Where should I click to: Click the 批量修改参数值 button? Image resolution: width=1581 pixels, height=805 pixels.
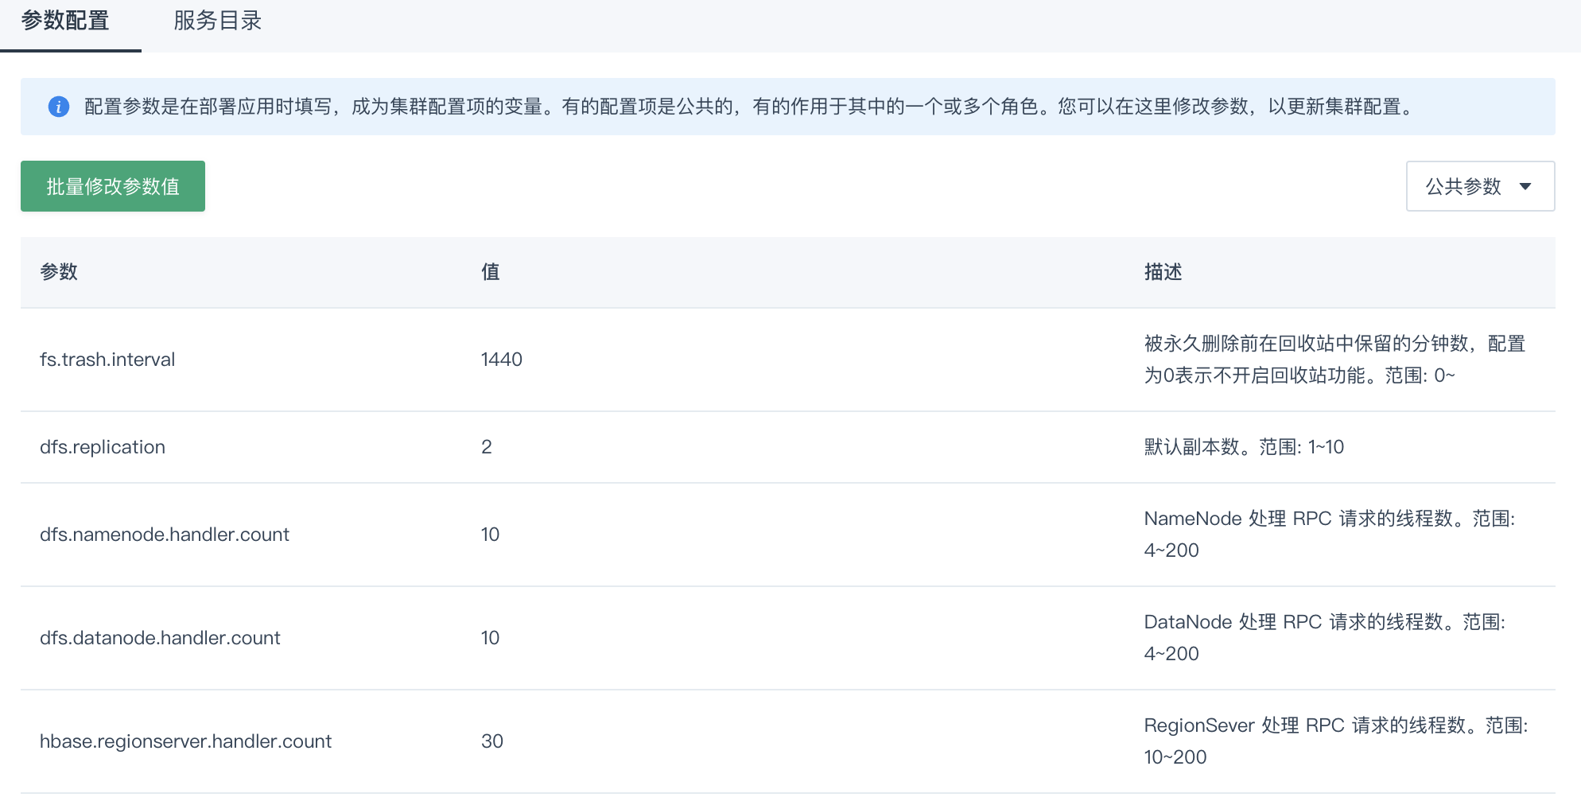[x=113, y=186]
